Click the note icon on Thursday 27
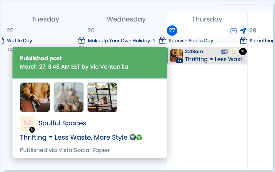 click(233, 31)
